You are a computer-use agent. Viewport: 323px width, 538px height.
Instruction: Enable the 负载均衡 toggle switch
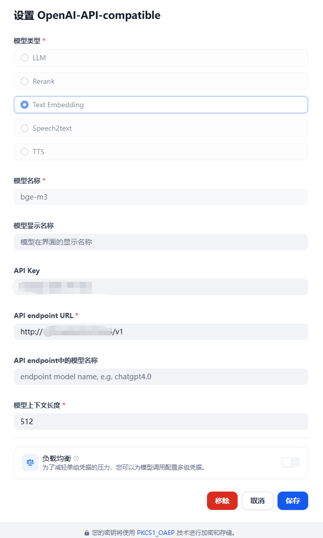pos(291,462)
